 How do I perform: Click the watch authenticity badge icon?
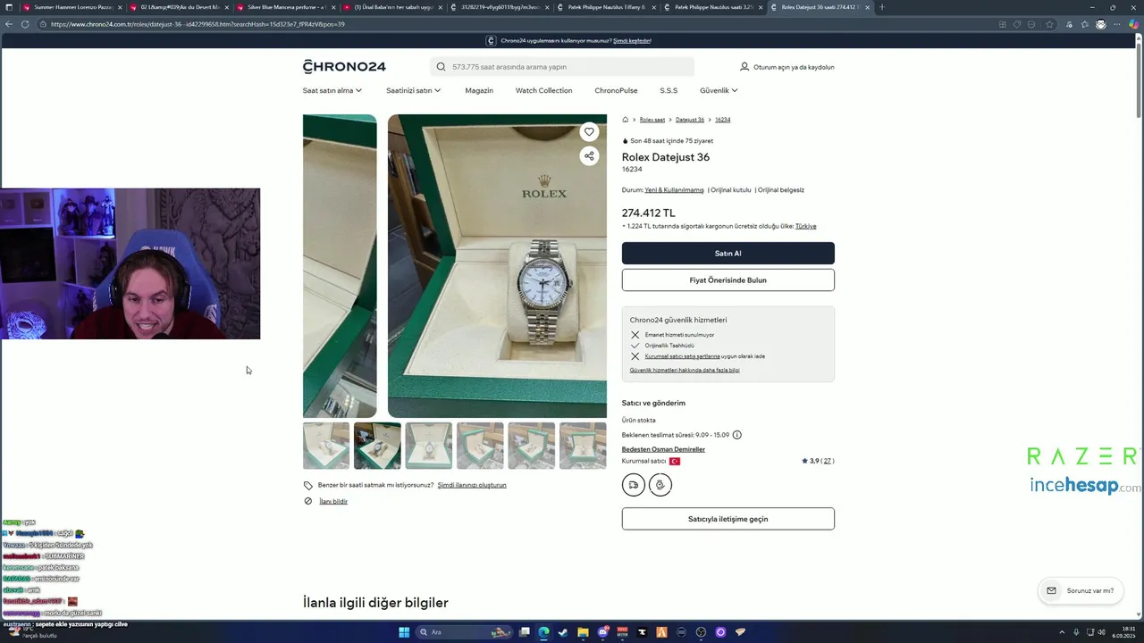click(660, 485)
